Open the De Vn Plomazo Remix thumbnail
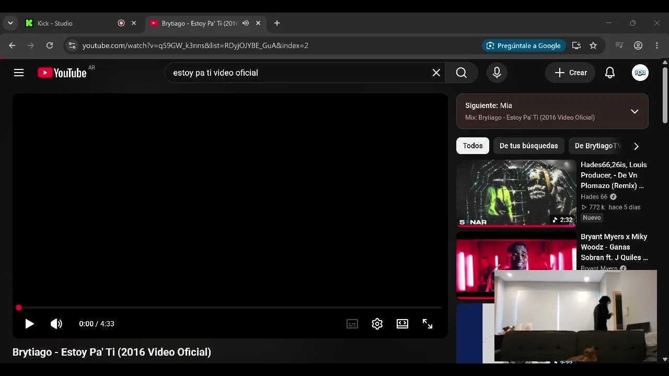 tap(516, 193)
